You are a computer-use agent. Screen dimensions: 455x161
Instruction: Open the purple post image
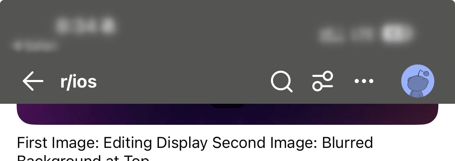(x=228, y=114)
